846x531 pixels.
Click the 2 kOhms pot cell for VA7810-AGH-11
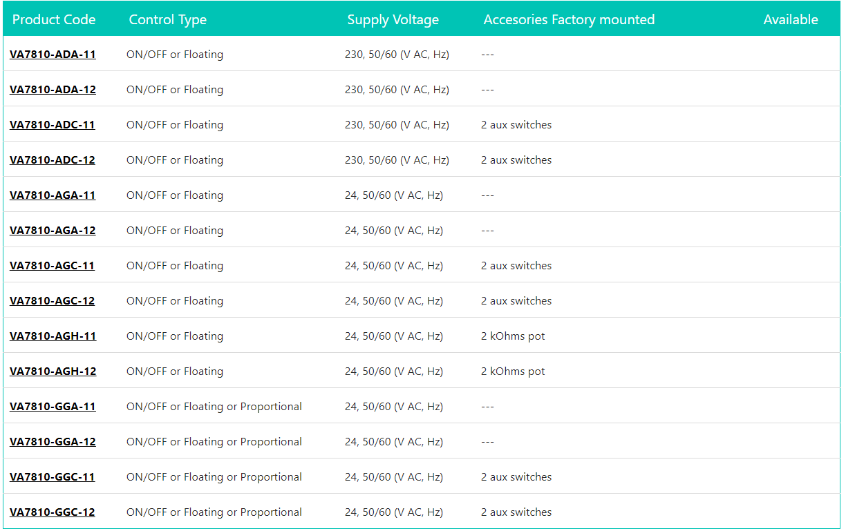coord(513,336)
